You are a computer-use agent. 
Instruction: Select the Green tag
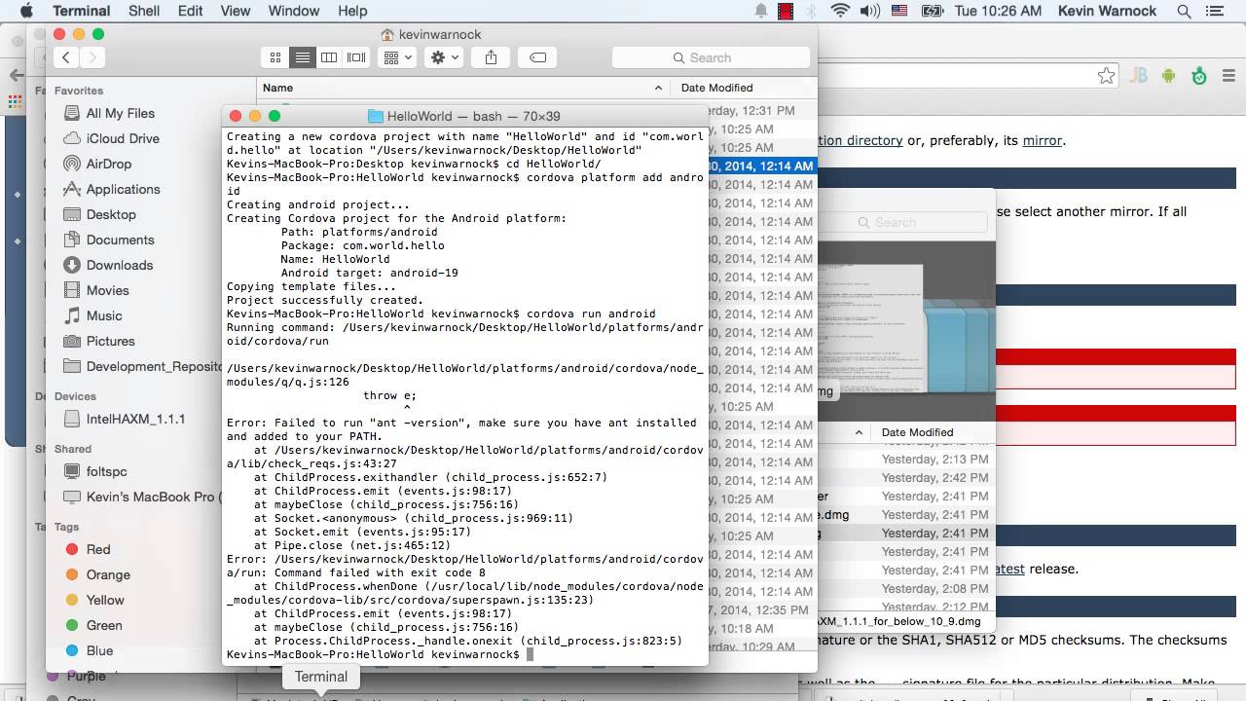click(x=103, y=625)
